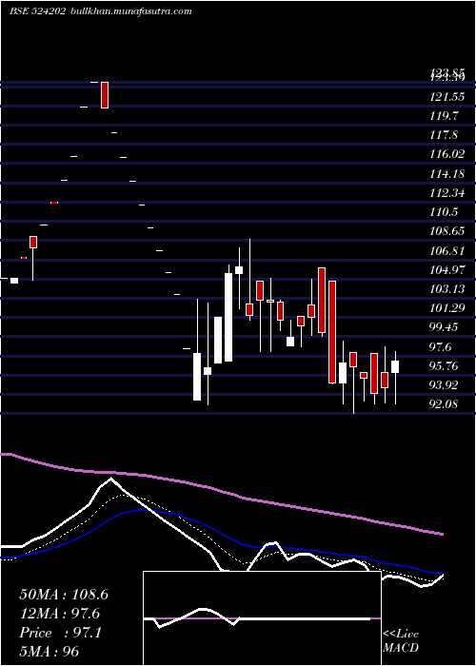
Task: Click the pink 50MA moving average line
Action: 222,490
